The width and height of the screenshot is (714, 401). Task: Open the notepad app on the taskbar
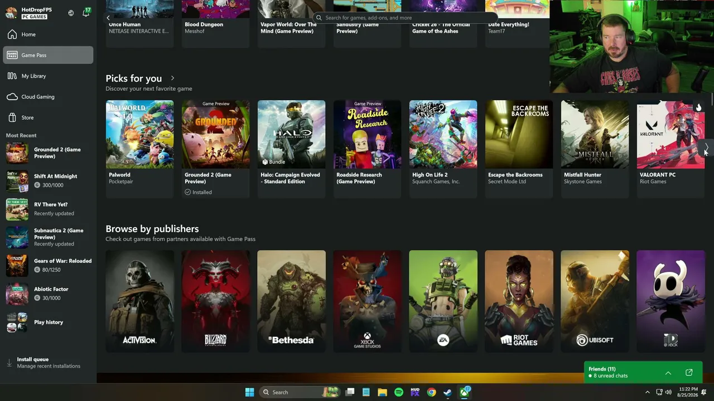(366, 392)
